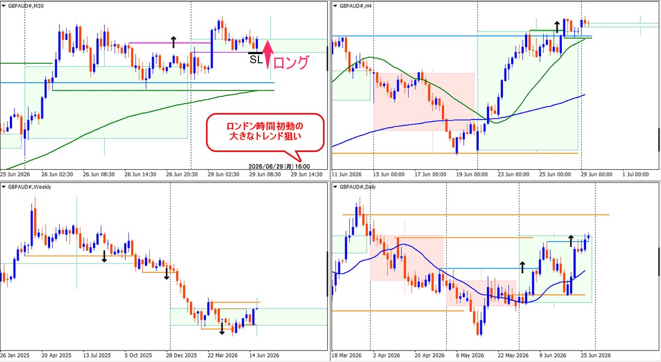Click the SL text label on M30 chart
661x362 pixels.
[x=256, y=60]
